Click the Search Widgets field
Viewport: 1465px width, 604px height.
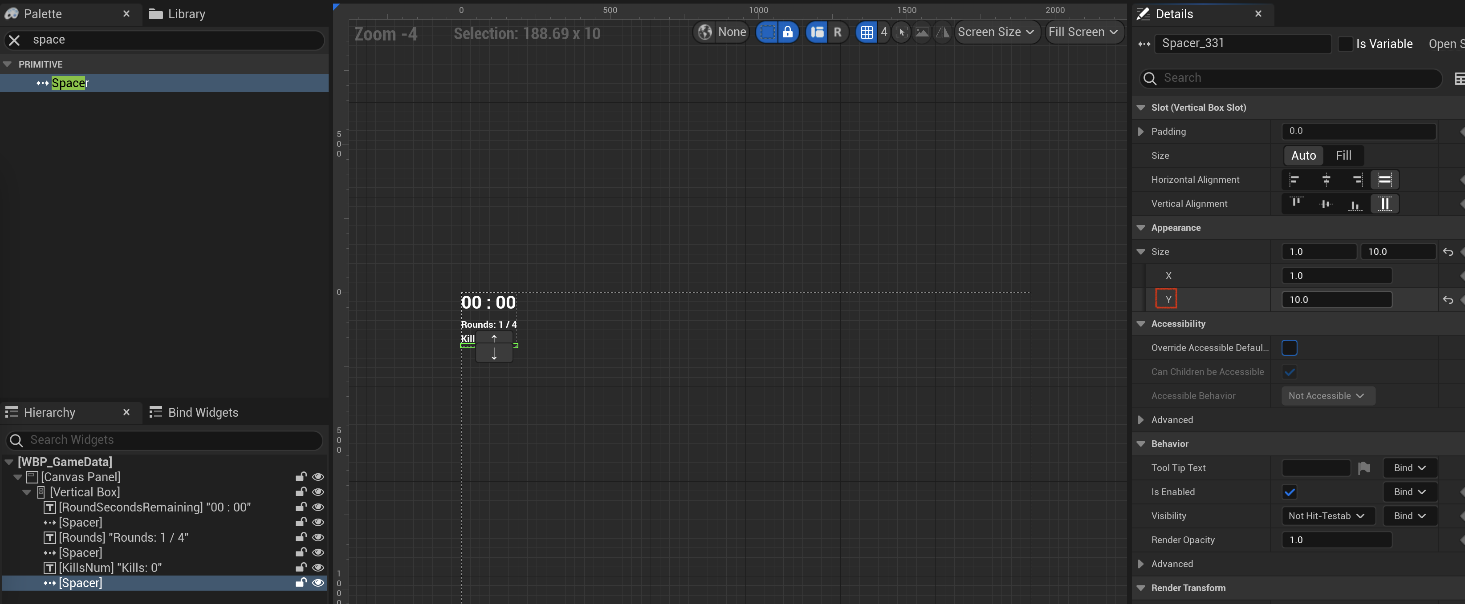[x=164, y=440]
